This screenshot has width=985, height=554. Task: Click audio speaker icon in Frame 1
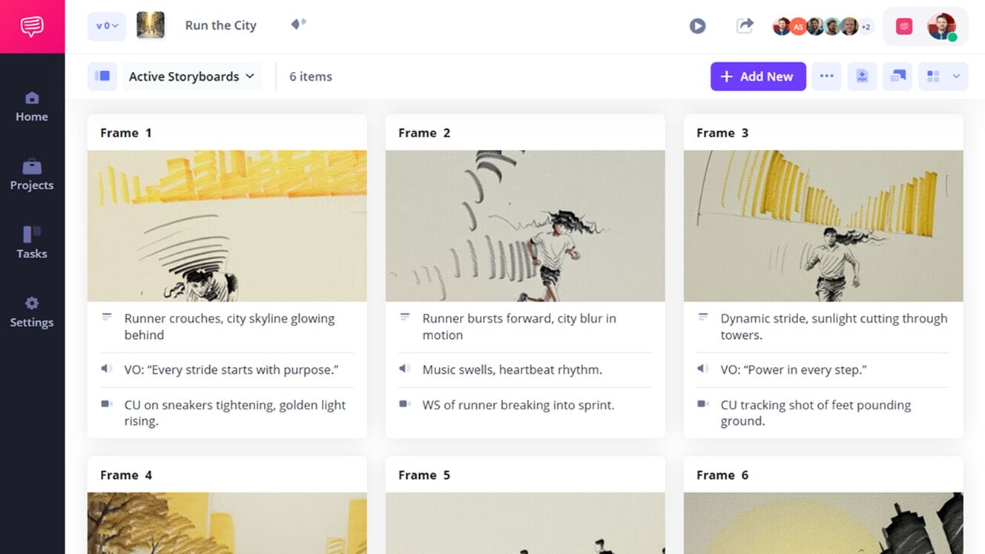pyautogui.click(x=107, y=369)
